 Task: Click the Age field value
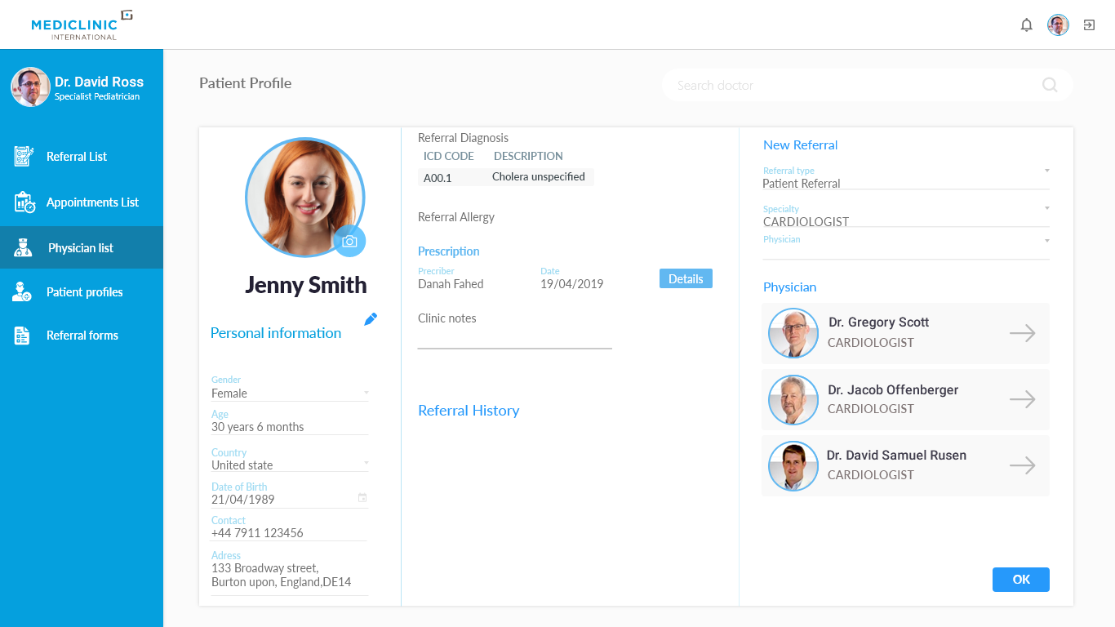click(257, 427)
